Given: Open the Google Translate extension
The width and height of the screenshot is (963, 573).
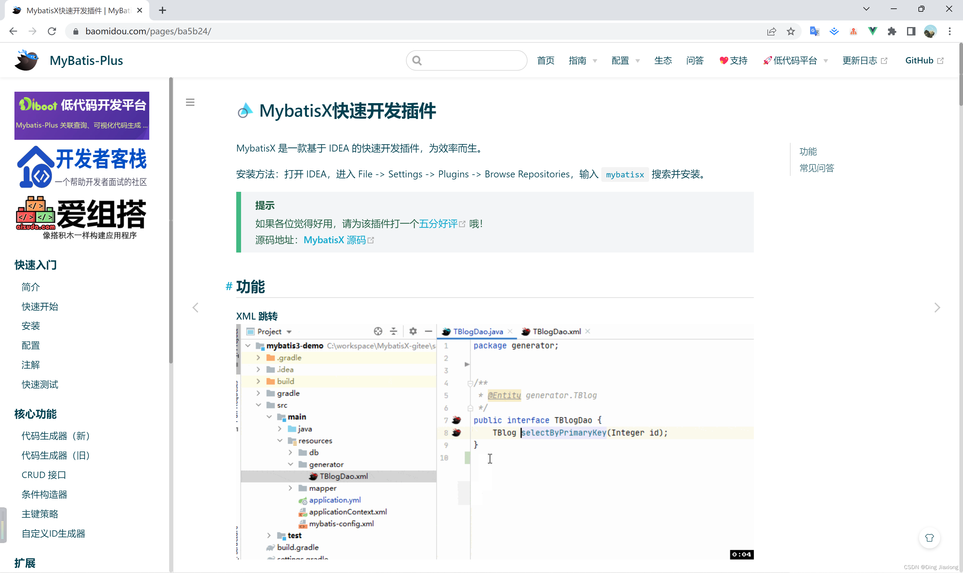Looking at the screenshot, I should tap(815, 31).
